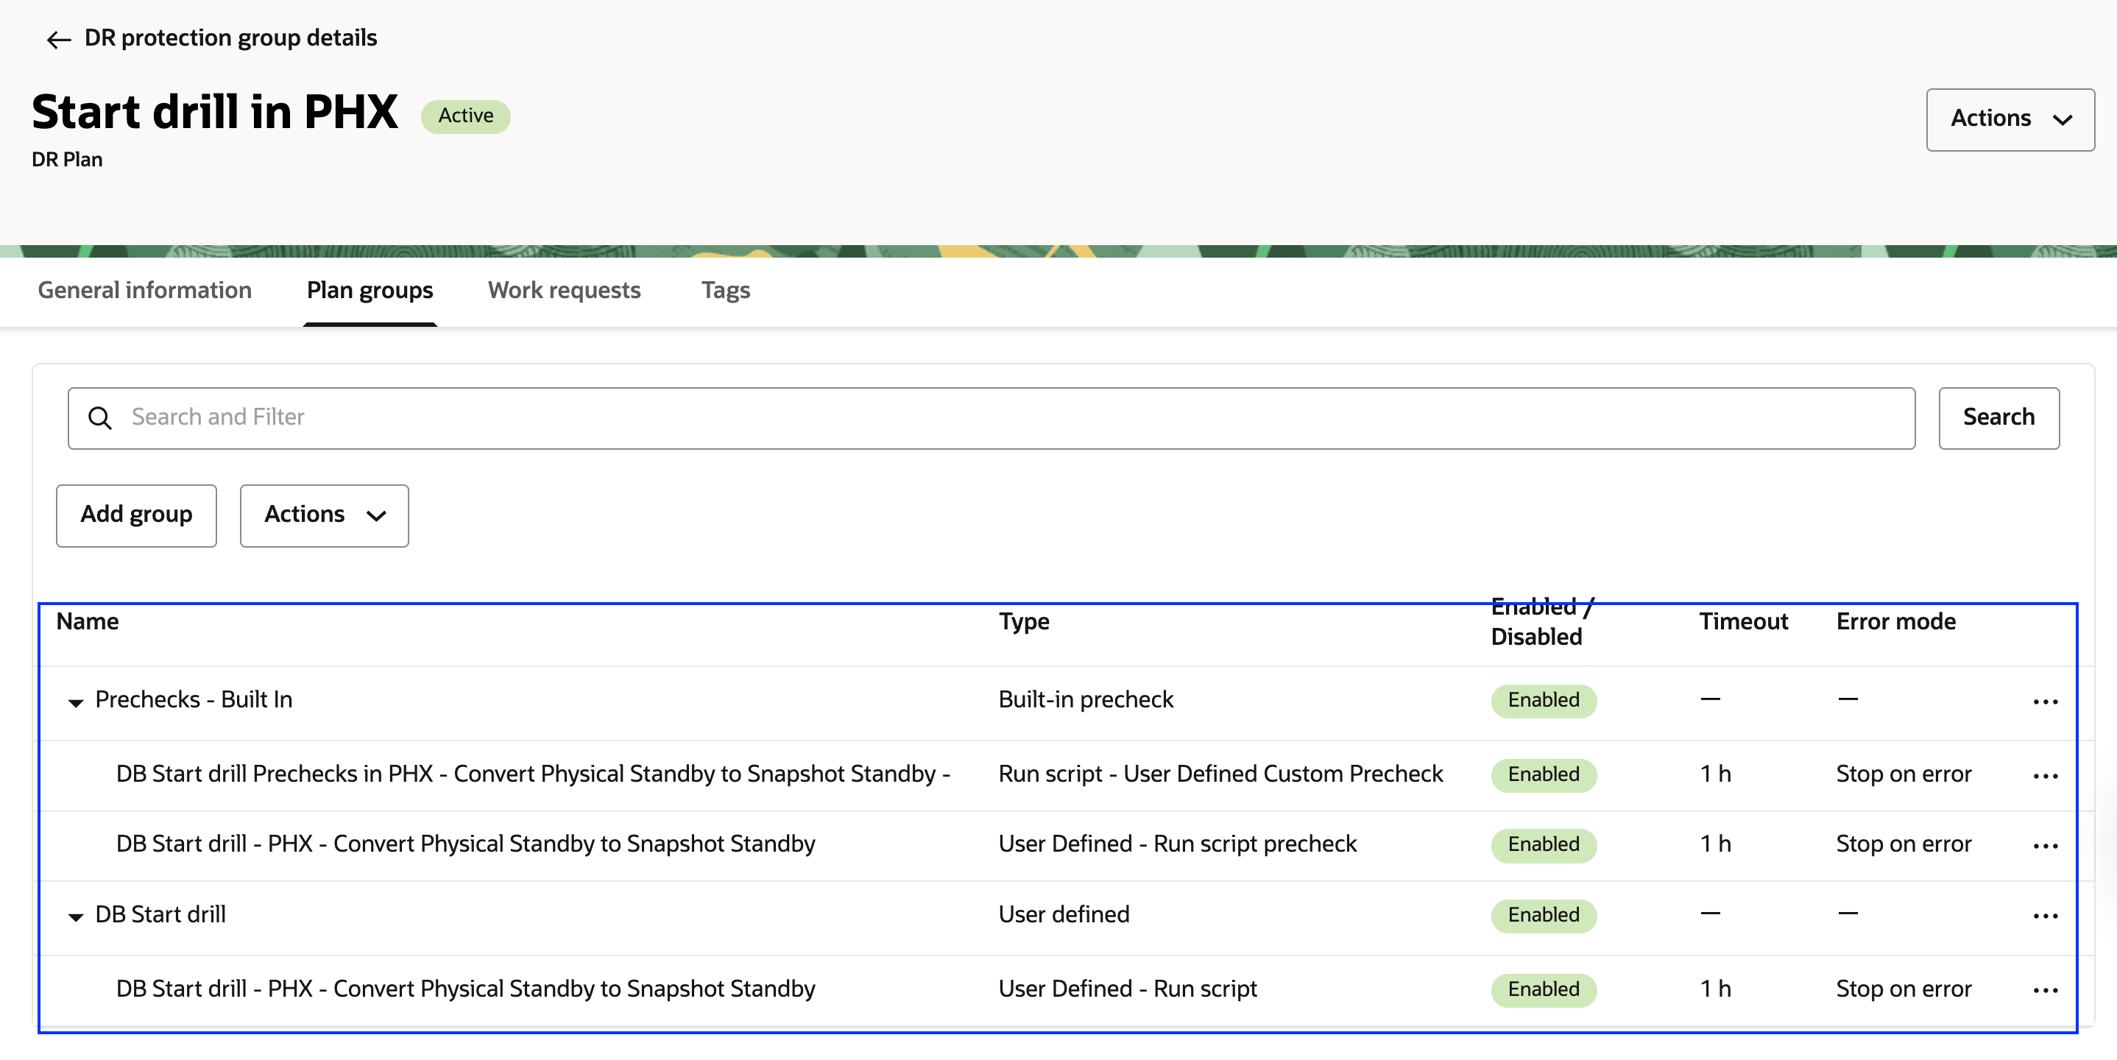2117x1060 pixels.
Task: Click the Enabled badge for Prechecks - Built In
Action: point(1543,700)
